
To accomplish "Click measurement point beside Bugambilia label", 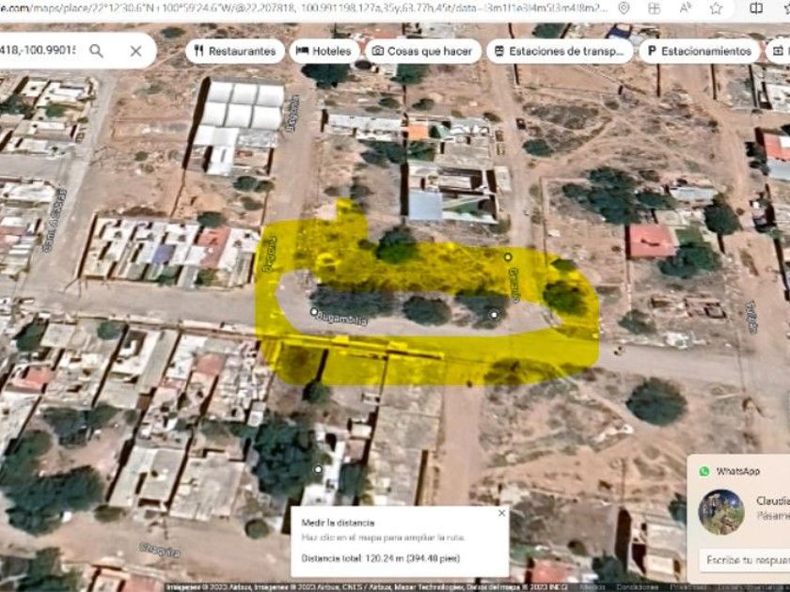I will [x=314, y=312].
